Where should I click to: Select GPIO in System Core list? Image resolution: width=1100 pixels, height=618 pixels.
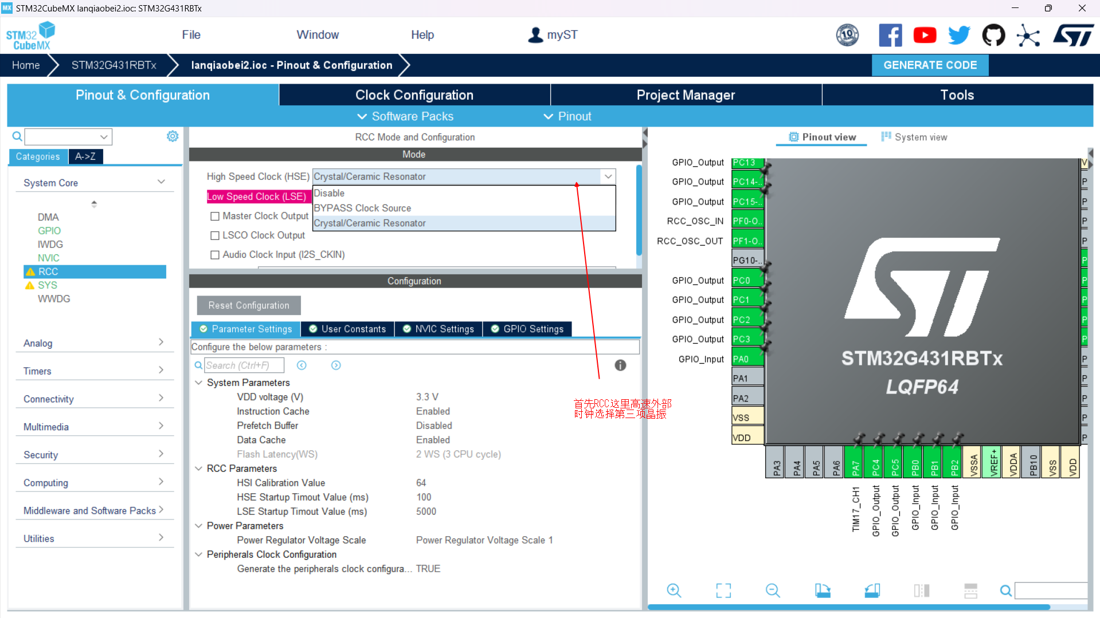(49, 231)
